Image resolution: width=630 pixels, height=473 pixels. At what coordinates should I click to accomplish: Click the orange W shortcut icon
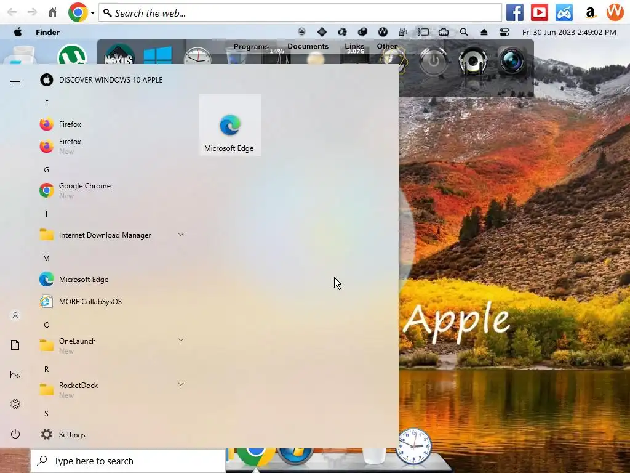click(615, 12)
